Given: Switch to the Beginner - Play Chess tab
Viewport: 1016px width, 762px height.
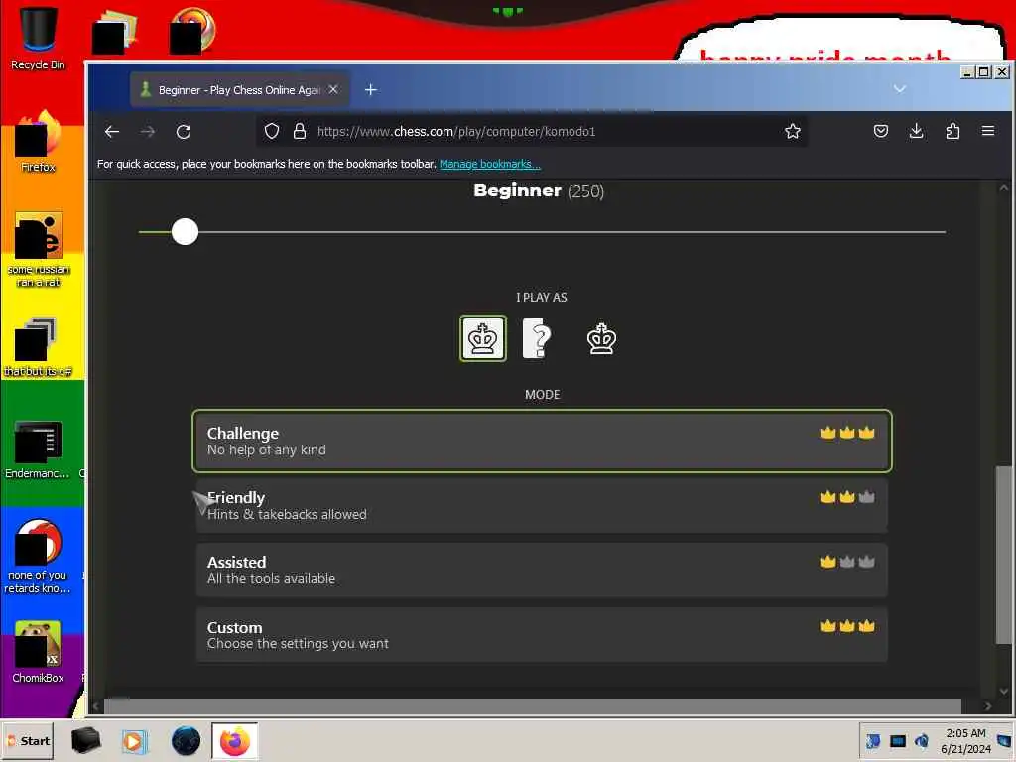Looking at the screenshot, I should click(240, 90).
